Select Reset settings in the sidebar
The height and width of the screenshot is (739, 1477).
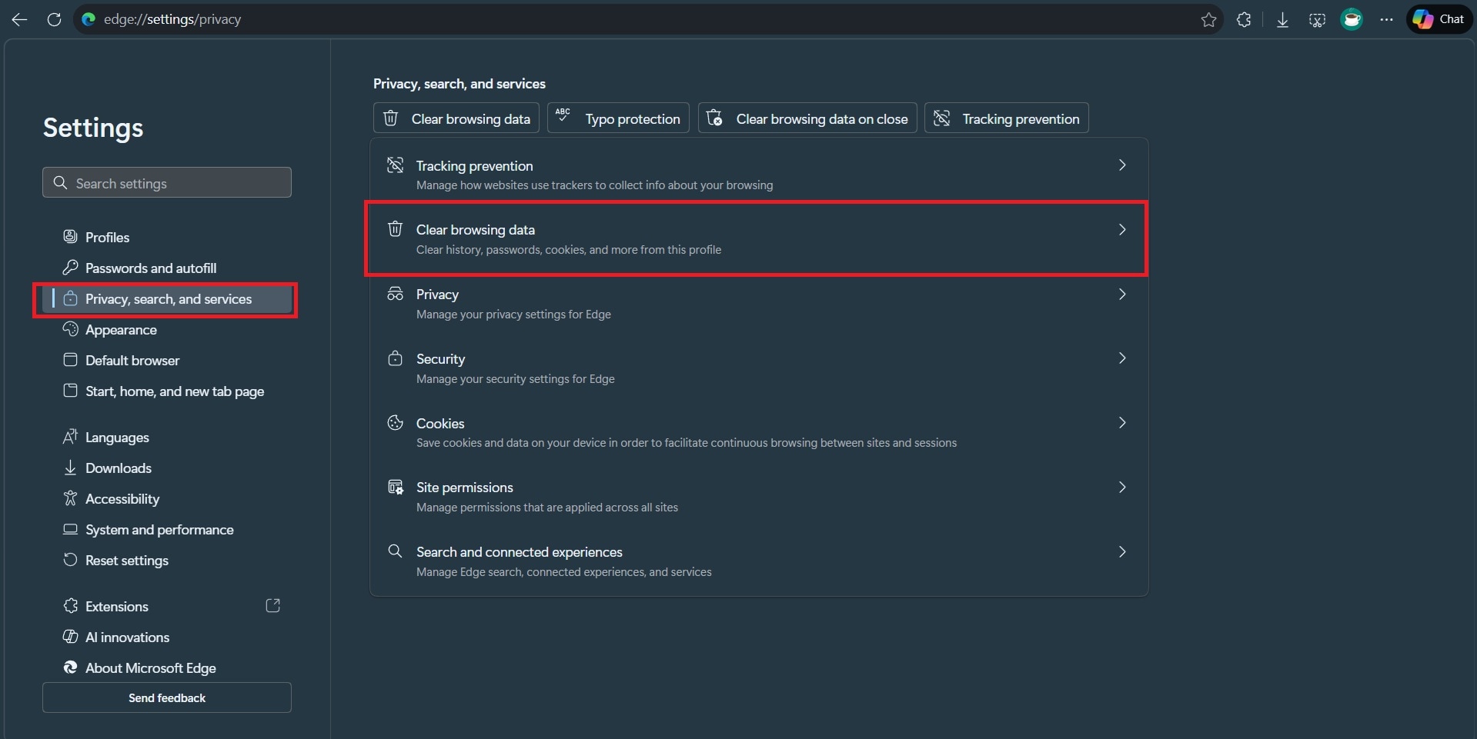pyautogui.click(x=126, y=560)
